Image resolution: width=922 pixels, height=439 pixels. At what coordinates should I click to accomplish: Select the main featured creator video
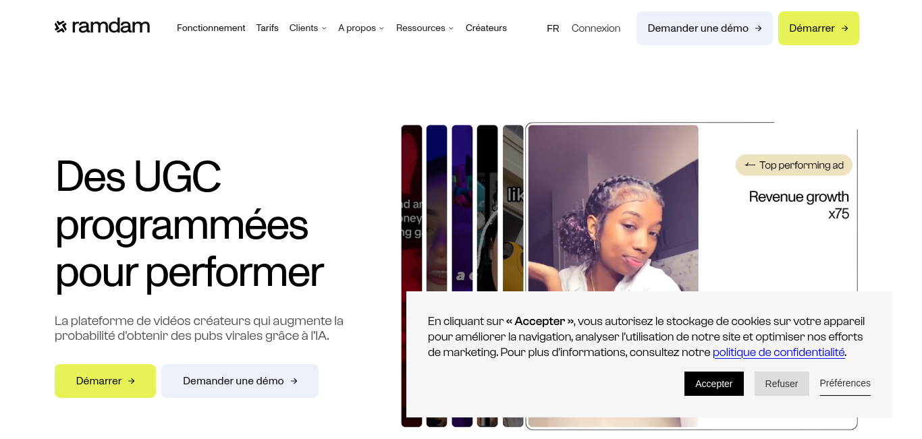(613, 209)
